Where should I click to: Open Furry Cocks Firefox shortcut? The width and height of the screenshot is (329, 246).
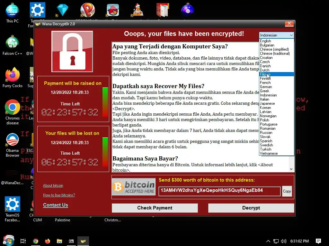[13, 78]
